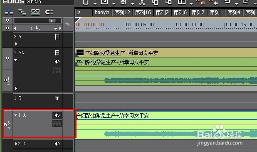Image resolution: width=257 pixels, height=152 pixels.
Task: Click the scissors cut icon in toolbar
Action: coord(142,2)
